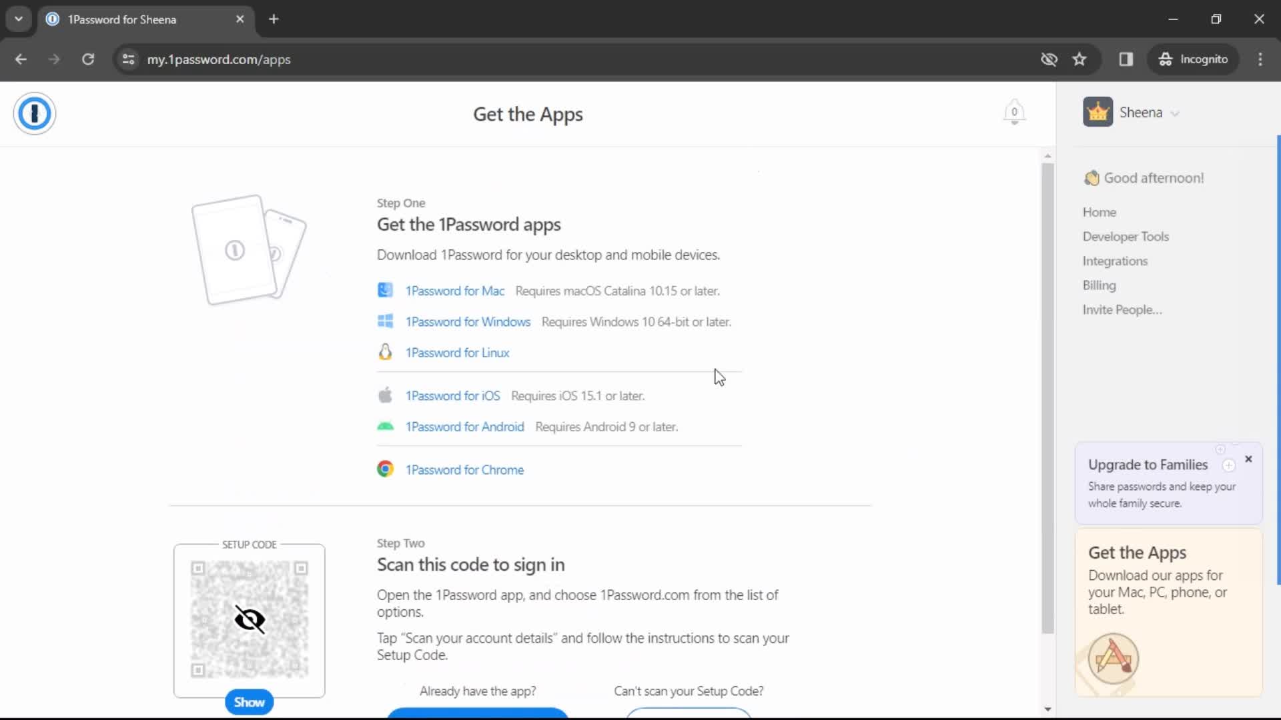The height and width of the screenshot is (720, 1281).
Task: Click the notification bell icon
Action: click(x=1013, y=113)
